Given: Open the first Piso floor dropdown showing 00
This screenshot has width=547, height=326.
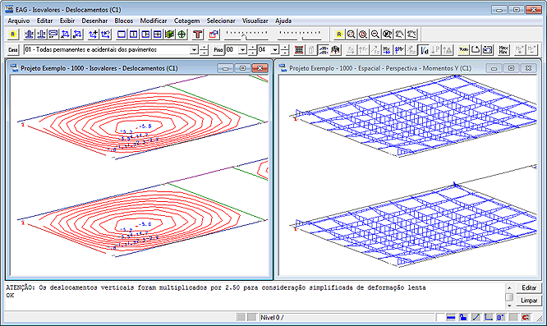Looking at the screenshot, I should click(242, 50).
